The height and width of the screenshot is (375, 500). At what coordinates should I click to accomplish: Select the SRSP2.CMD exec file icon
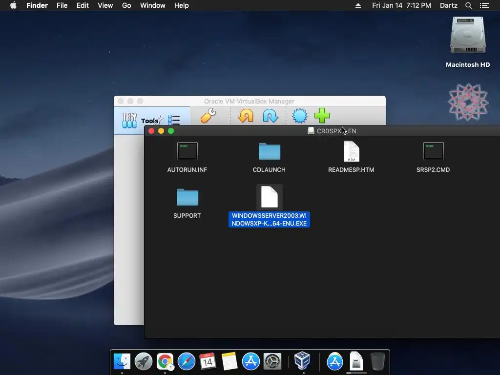tap(434, 151)
